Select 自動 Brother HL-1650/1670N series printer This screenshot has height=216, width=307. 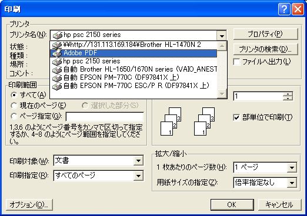(x=134, y=70)
